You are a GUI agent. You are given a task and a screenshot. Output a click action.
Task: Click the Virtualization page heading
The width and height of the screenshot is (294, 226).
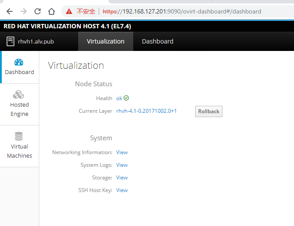click(76, 66)
